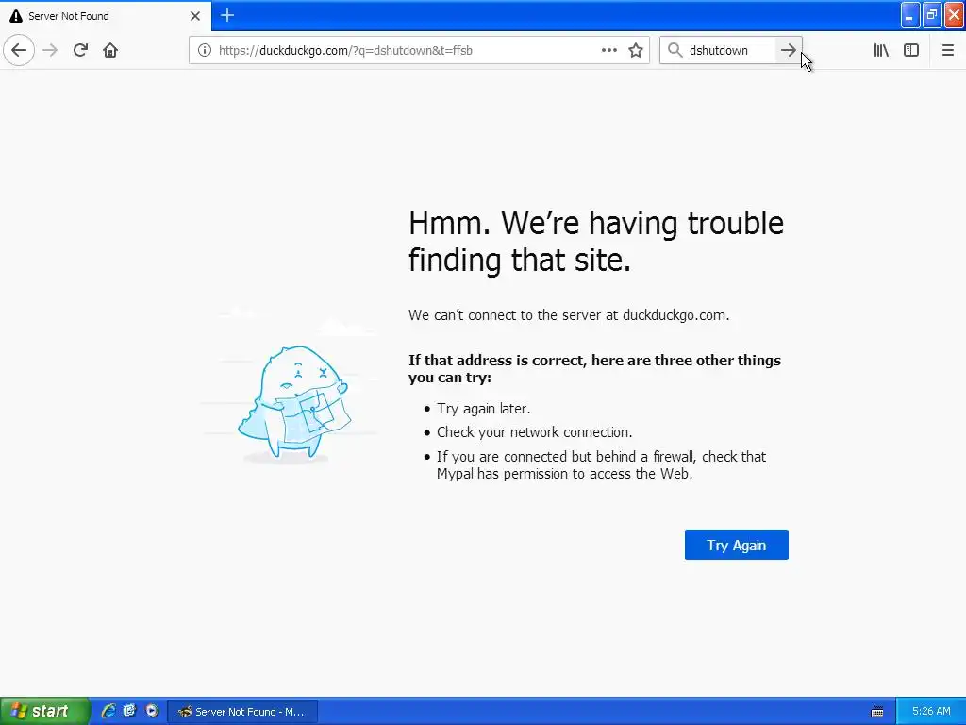This screenshot has height=725, width=966.
Task: Launch Windows Media Player quick launch icon
Action: click(152, 711)
